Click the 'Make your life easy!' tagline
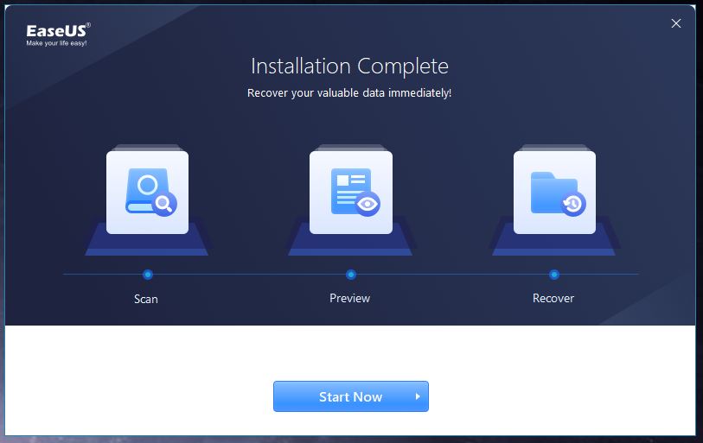The height and width of the screenshot is (443, 703). 56,43
